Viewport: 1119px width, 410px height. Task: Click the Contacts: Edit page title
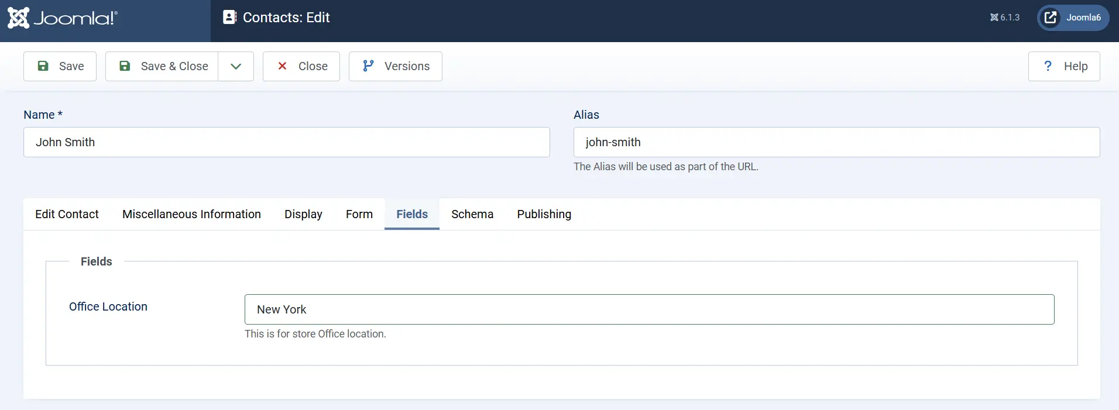point(286,18)
